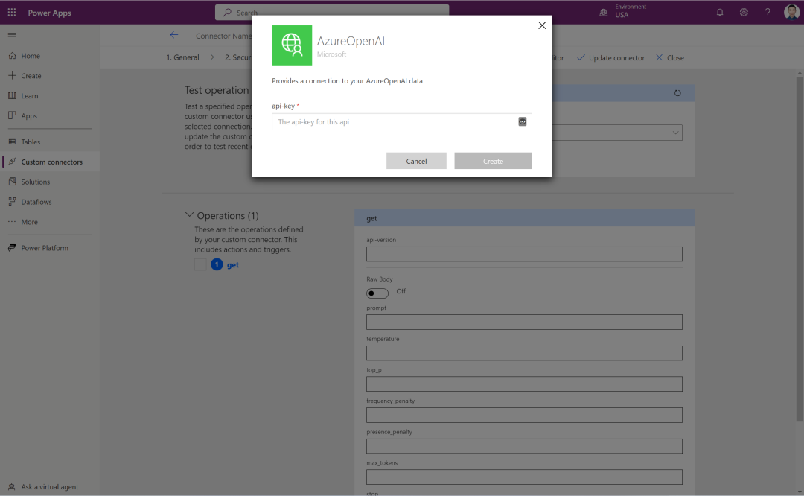Click the environment picker icon

point(604,13)
